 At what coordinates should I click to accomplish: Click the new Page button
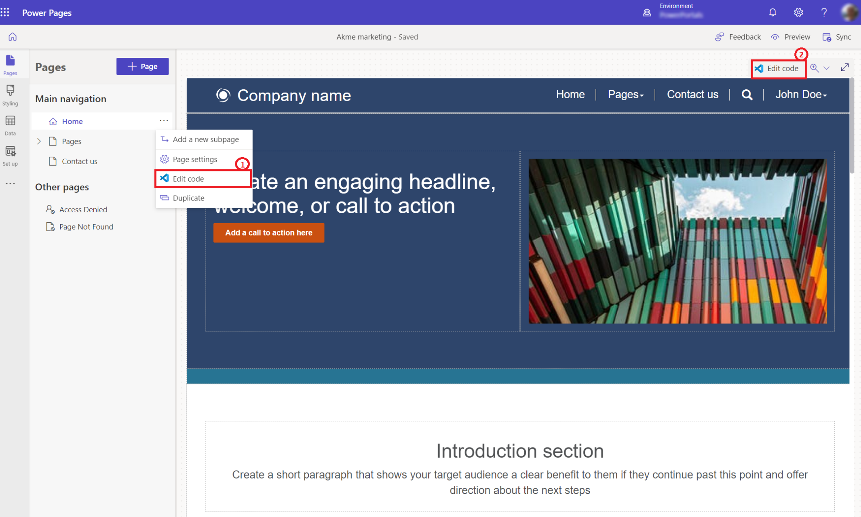pyautogui.click(x=143, y=66)
